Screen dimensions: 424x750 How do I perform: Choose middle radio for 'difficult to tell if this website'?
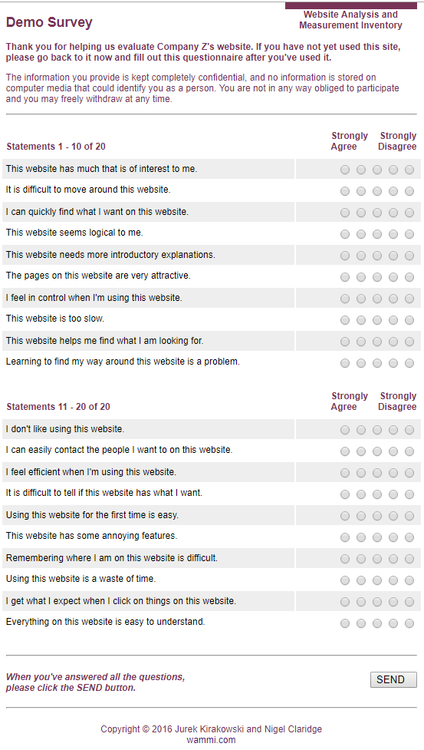(377, 494)
